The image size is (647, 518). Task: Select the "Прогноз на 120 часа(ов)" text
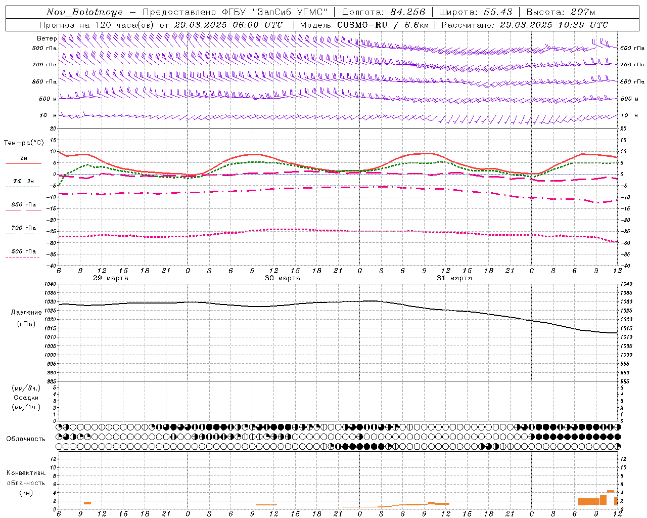click(97, 25)
